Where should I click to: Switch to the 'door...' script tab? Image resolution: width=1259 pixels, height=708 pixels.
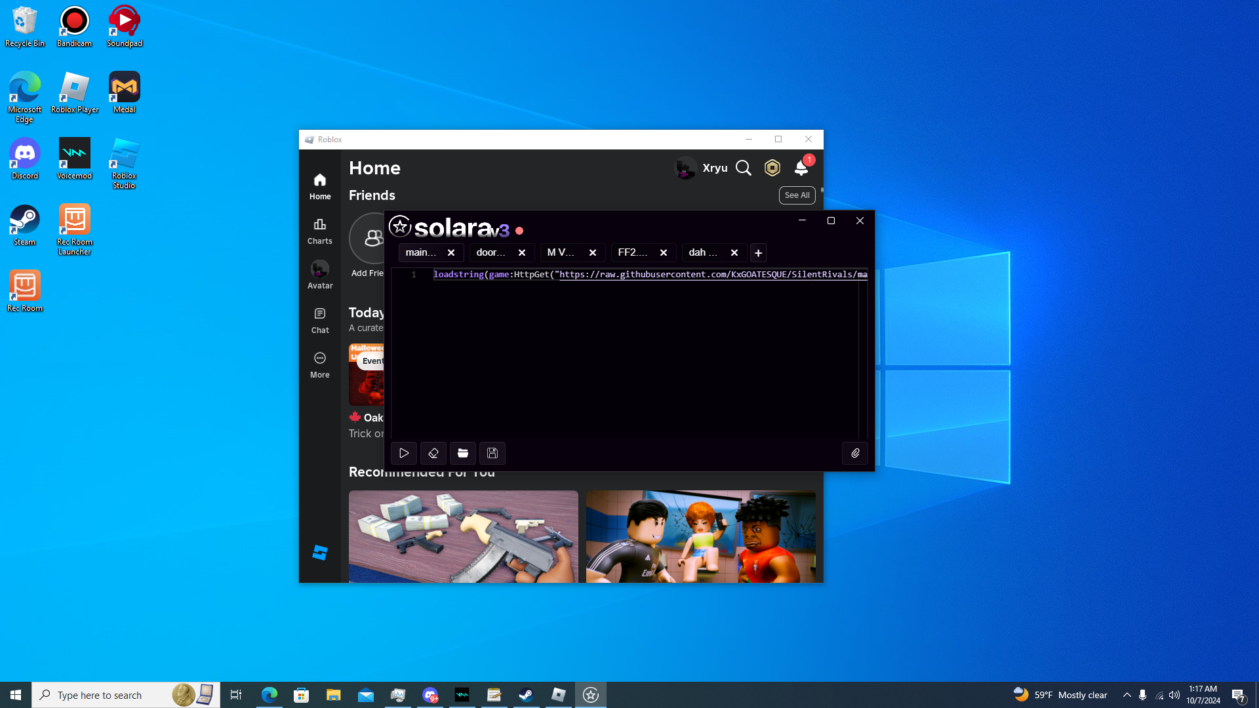click(x=491, y=253)
